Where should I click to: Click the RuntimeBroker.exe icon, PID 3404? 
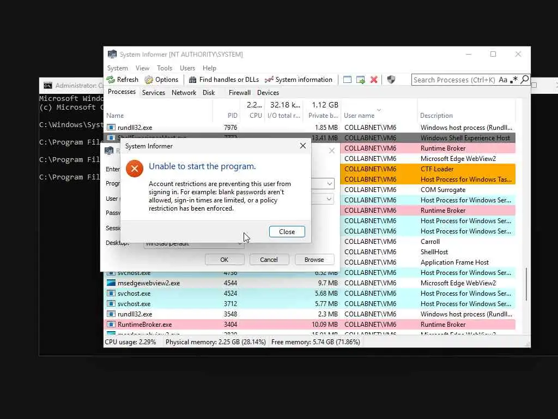point(111,324)
